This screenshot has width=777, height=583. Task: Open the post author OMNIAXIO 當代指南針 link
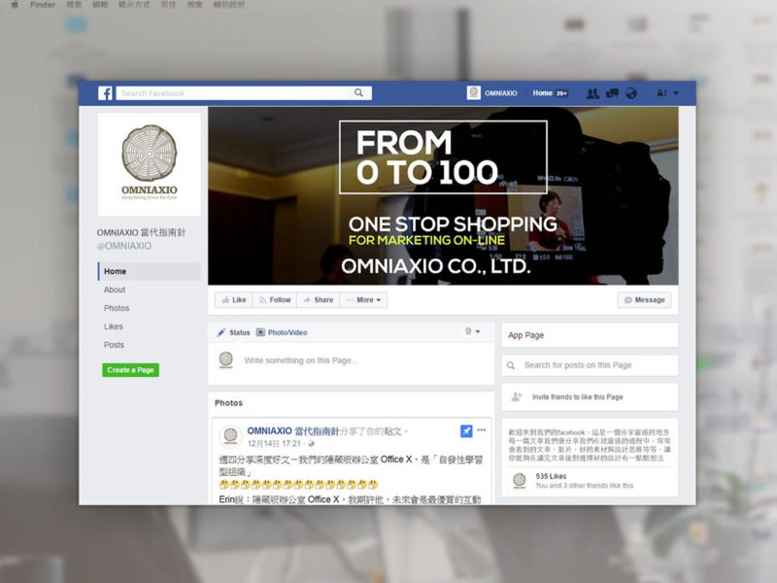pos(293,430)
